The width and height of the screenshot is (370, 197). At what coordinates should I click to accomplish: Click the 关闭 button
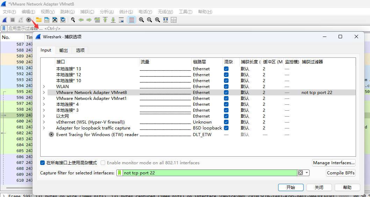tap(319, 187)
